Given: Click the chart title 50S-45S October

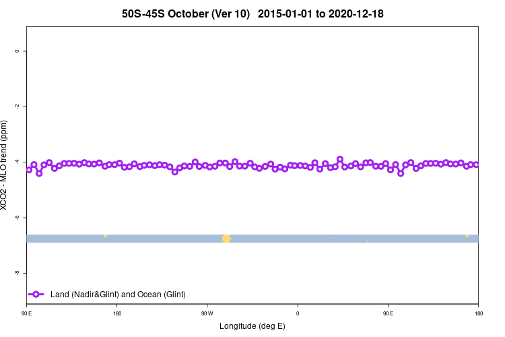Looking at the screenshot, I should point(186,14).
